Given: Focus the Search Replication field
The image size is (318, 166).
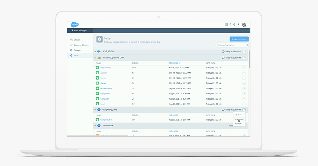Looking at the screenshot, I should tap(232, 45).
